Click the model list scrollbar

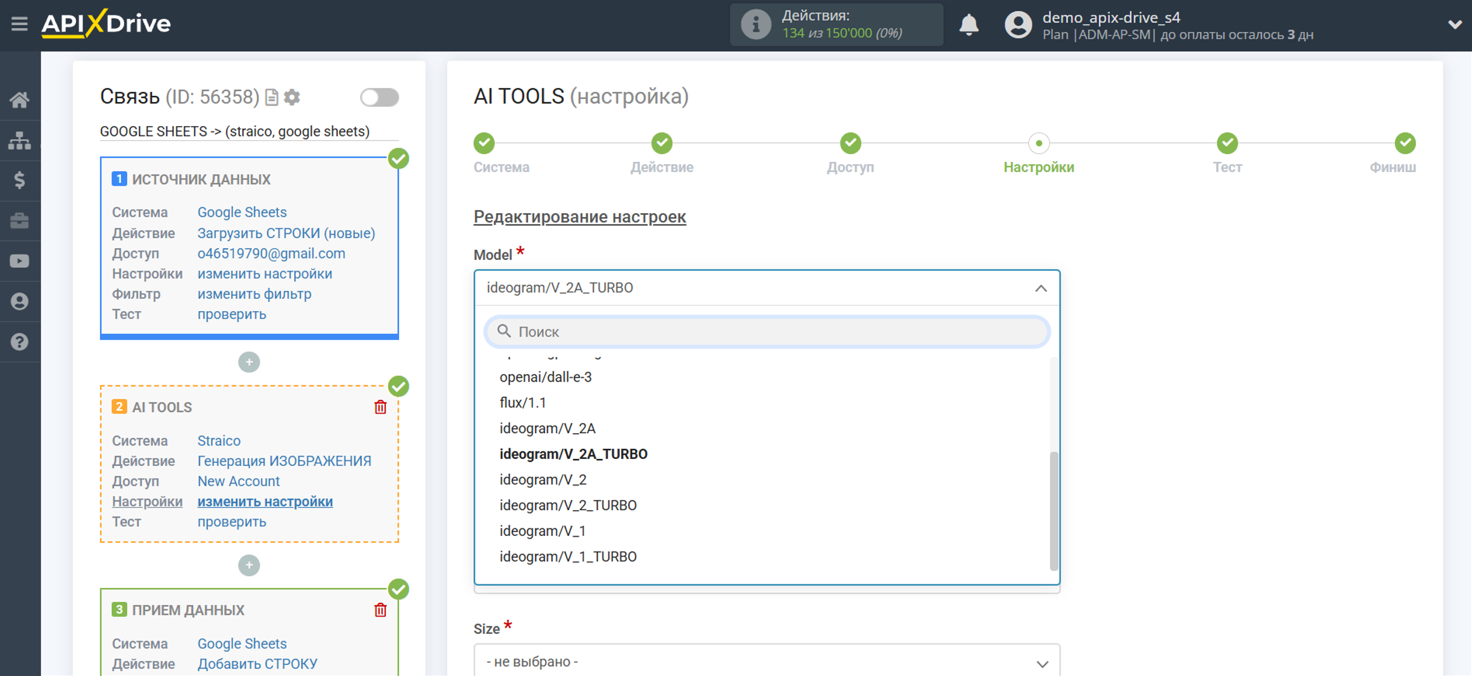[x=1053, y=510]
